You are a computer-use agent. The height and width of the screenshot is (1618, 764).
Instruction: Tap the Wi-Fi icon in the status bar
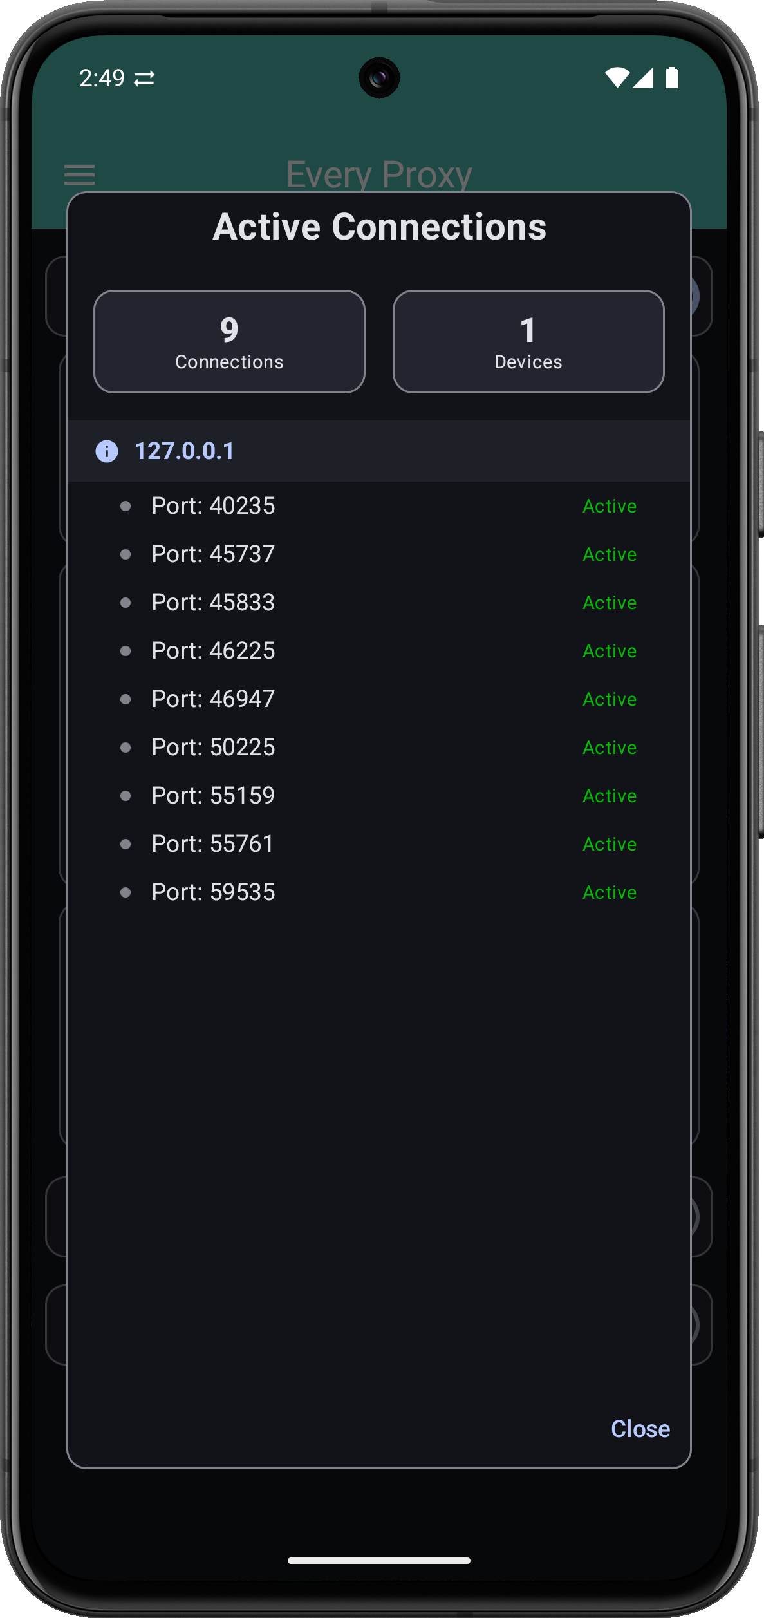point(617,77)
